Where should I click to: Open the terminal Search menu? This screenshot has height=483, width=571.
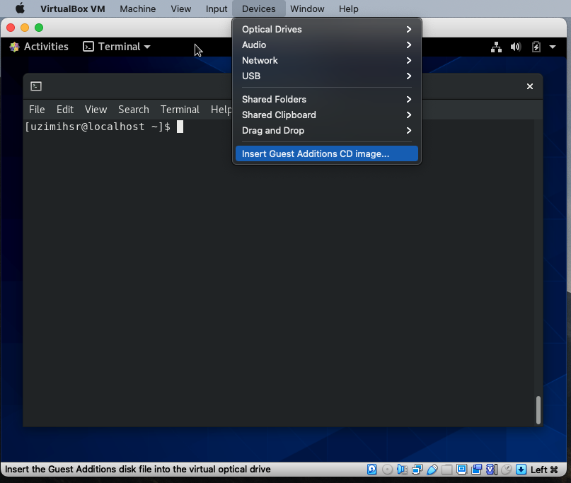coord(134,110)
